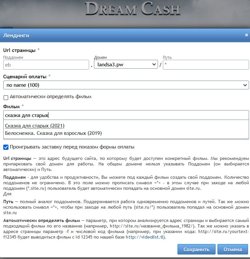Click the Сценарий оплаты field label

pos(25,77)
